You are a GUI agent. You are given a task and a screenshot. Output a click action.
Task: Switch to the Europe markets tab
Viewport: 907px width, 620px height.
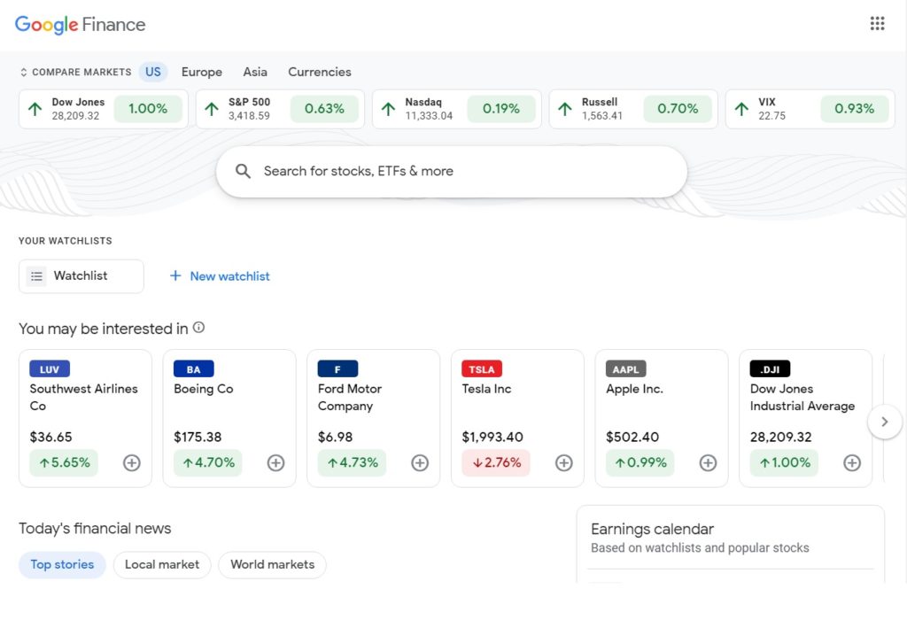pos(202,72)
